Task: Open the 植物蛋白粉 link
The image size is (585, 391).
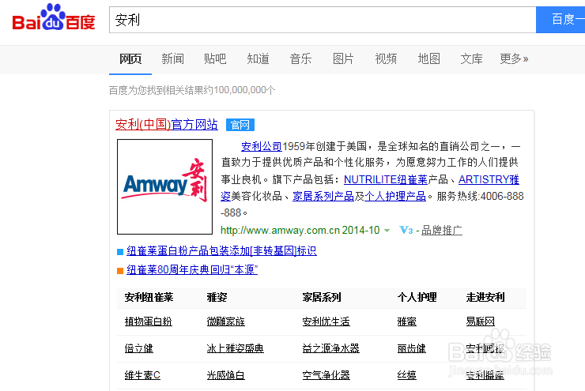Action: 148,321
